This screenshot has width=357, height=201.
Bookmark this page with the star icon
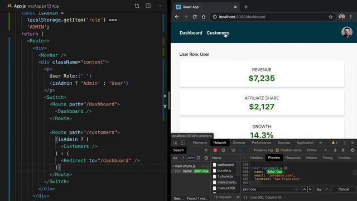pos(331,17)
